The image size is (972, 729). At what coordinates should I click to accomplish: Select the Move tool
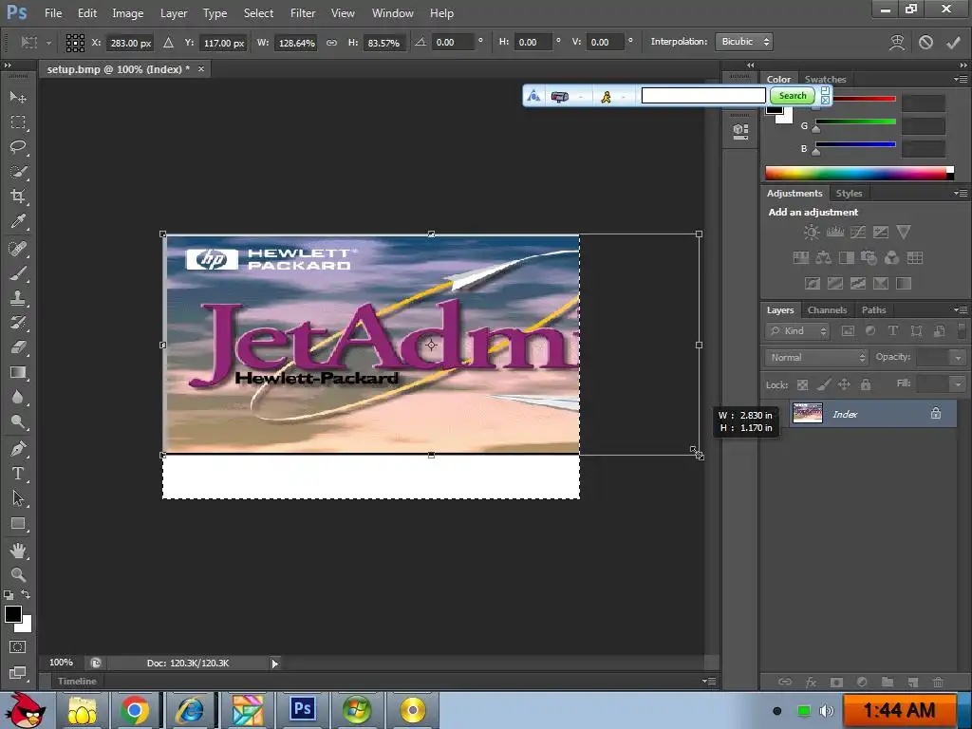(18, 98)
